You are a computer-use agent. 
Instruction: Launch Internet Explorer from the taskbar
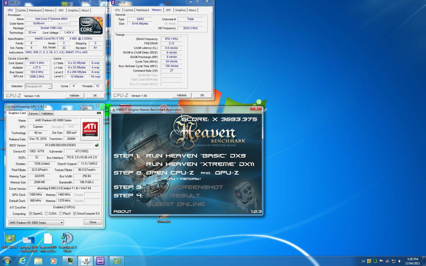22,261
